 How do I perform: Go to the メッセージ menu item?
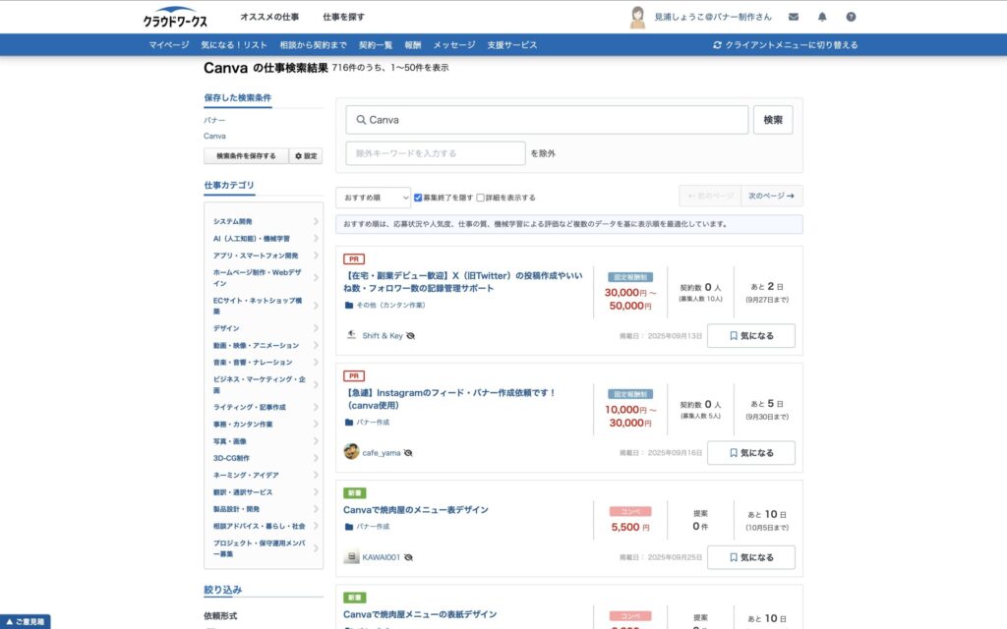[x=454, y=45]
